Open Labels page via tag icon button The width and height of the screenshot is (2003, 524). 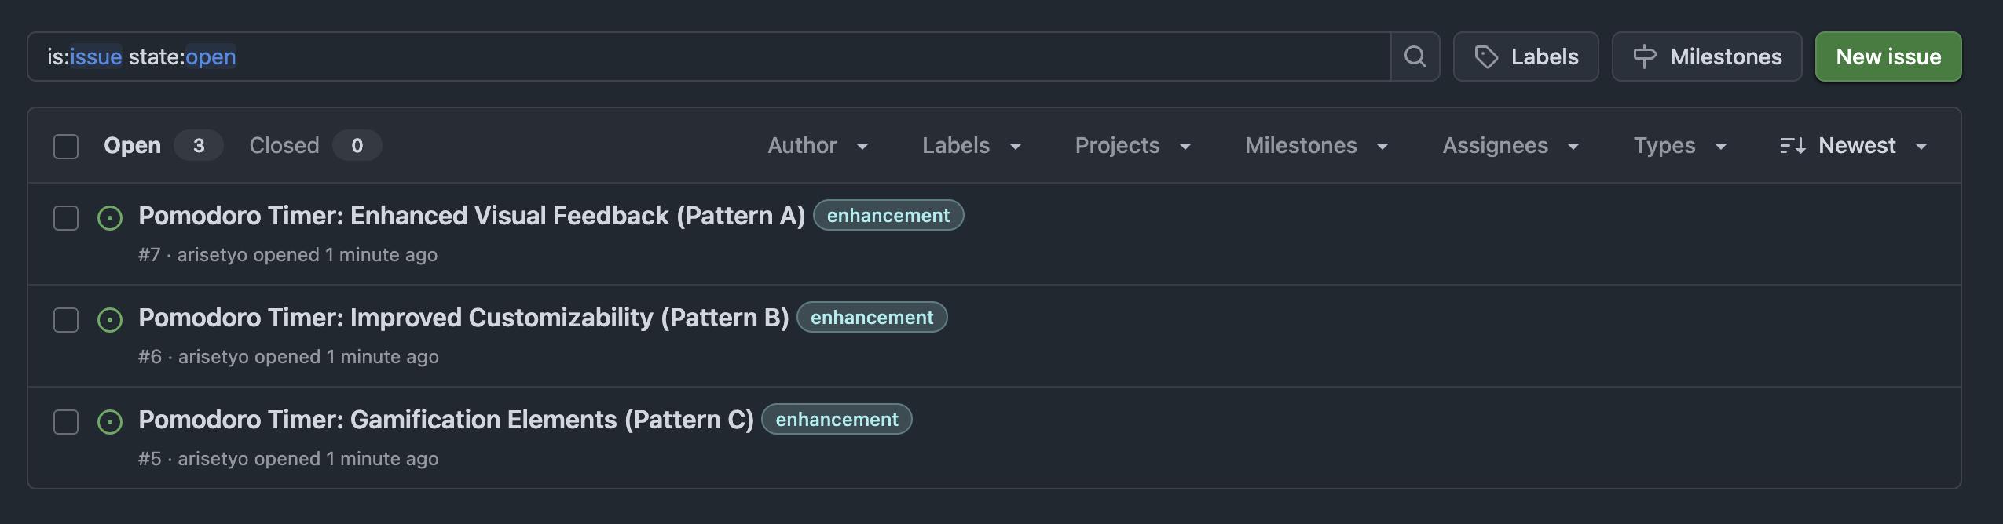[1525, 56]
